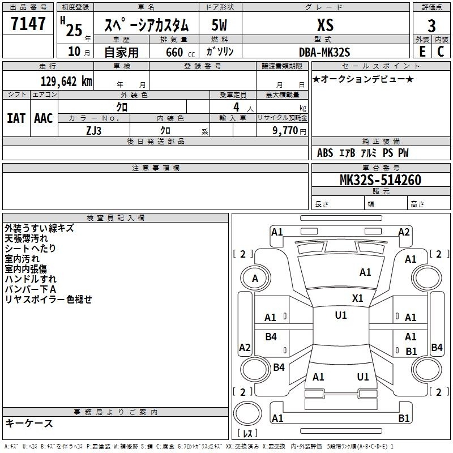The image size is (453, 453).
Task: Select the キーケース note in office notice
Action: click(29, 423)
